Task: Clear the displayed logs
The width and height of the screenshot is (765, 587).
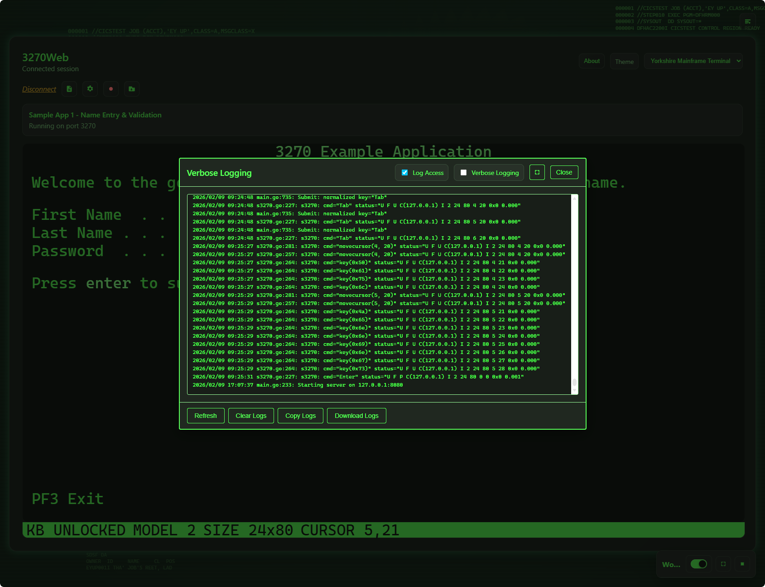Action: pyautogui.click(x=251, y=416)
